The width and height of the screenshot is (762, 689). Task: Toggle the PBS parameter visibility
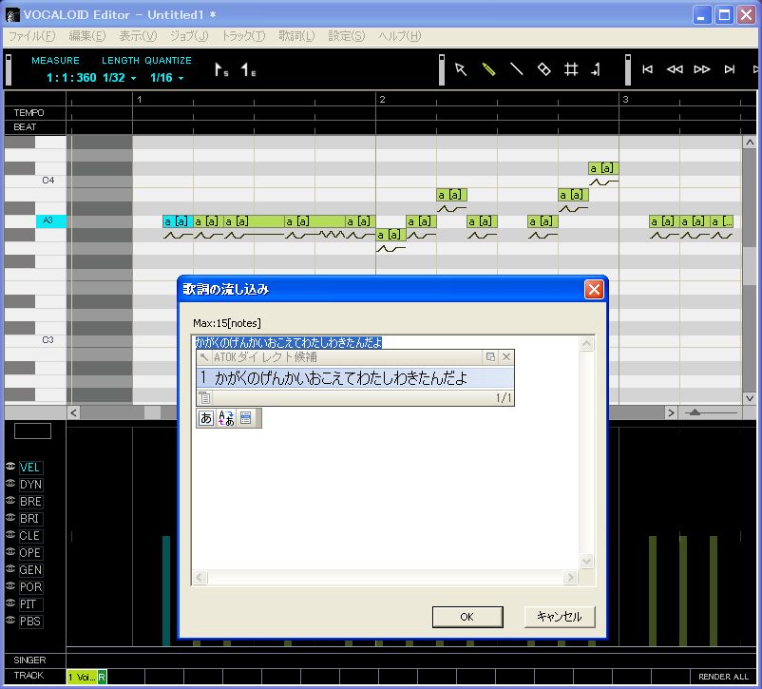pos(10,620)
